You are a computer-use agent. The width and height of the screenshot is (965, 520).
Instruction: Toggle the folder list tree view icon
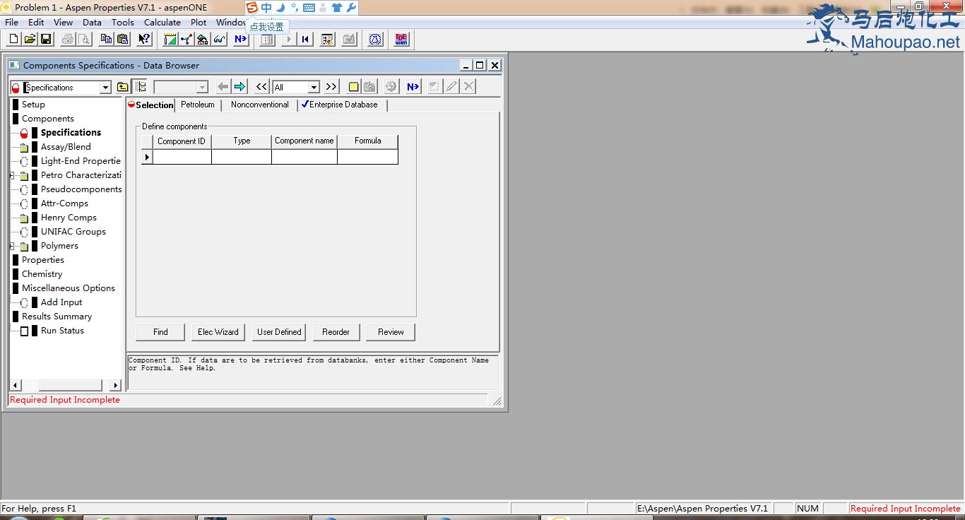pyautogui.click(x=140, y=87)
